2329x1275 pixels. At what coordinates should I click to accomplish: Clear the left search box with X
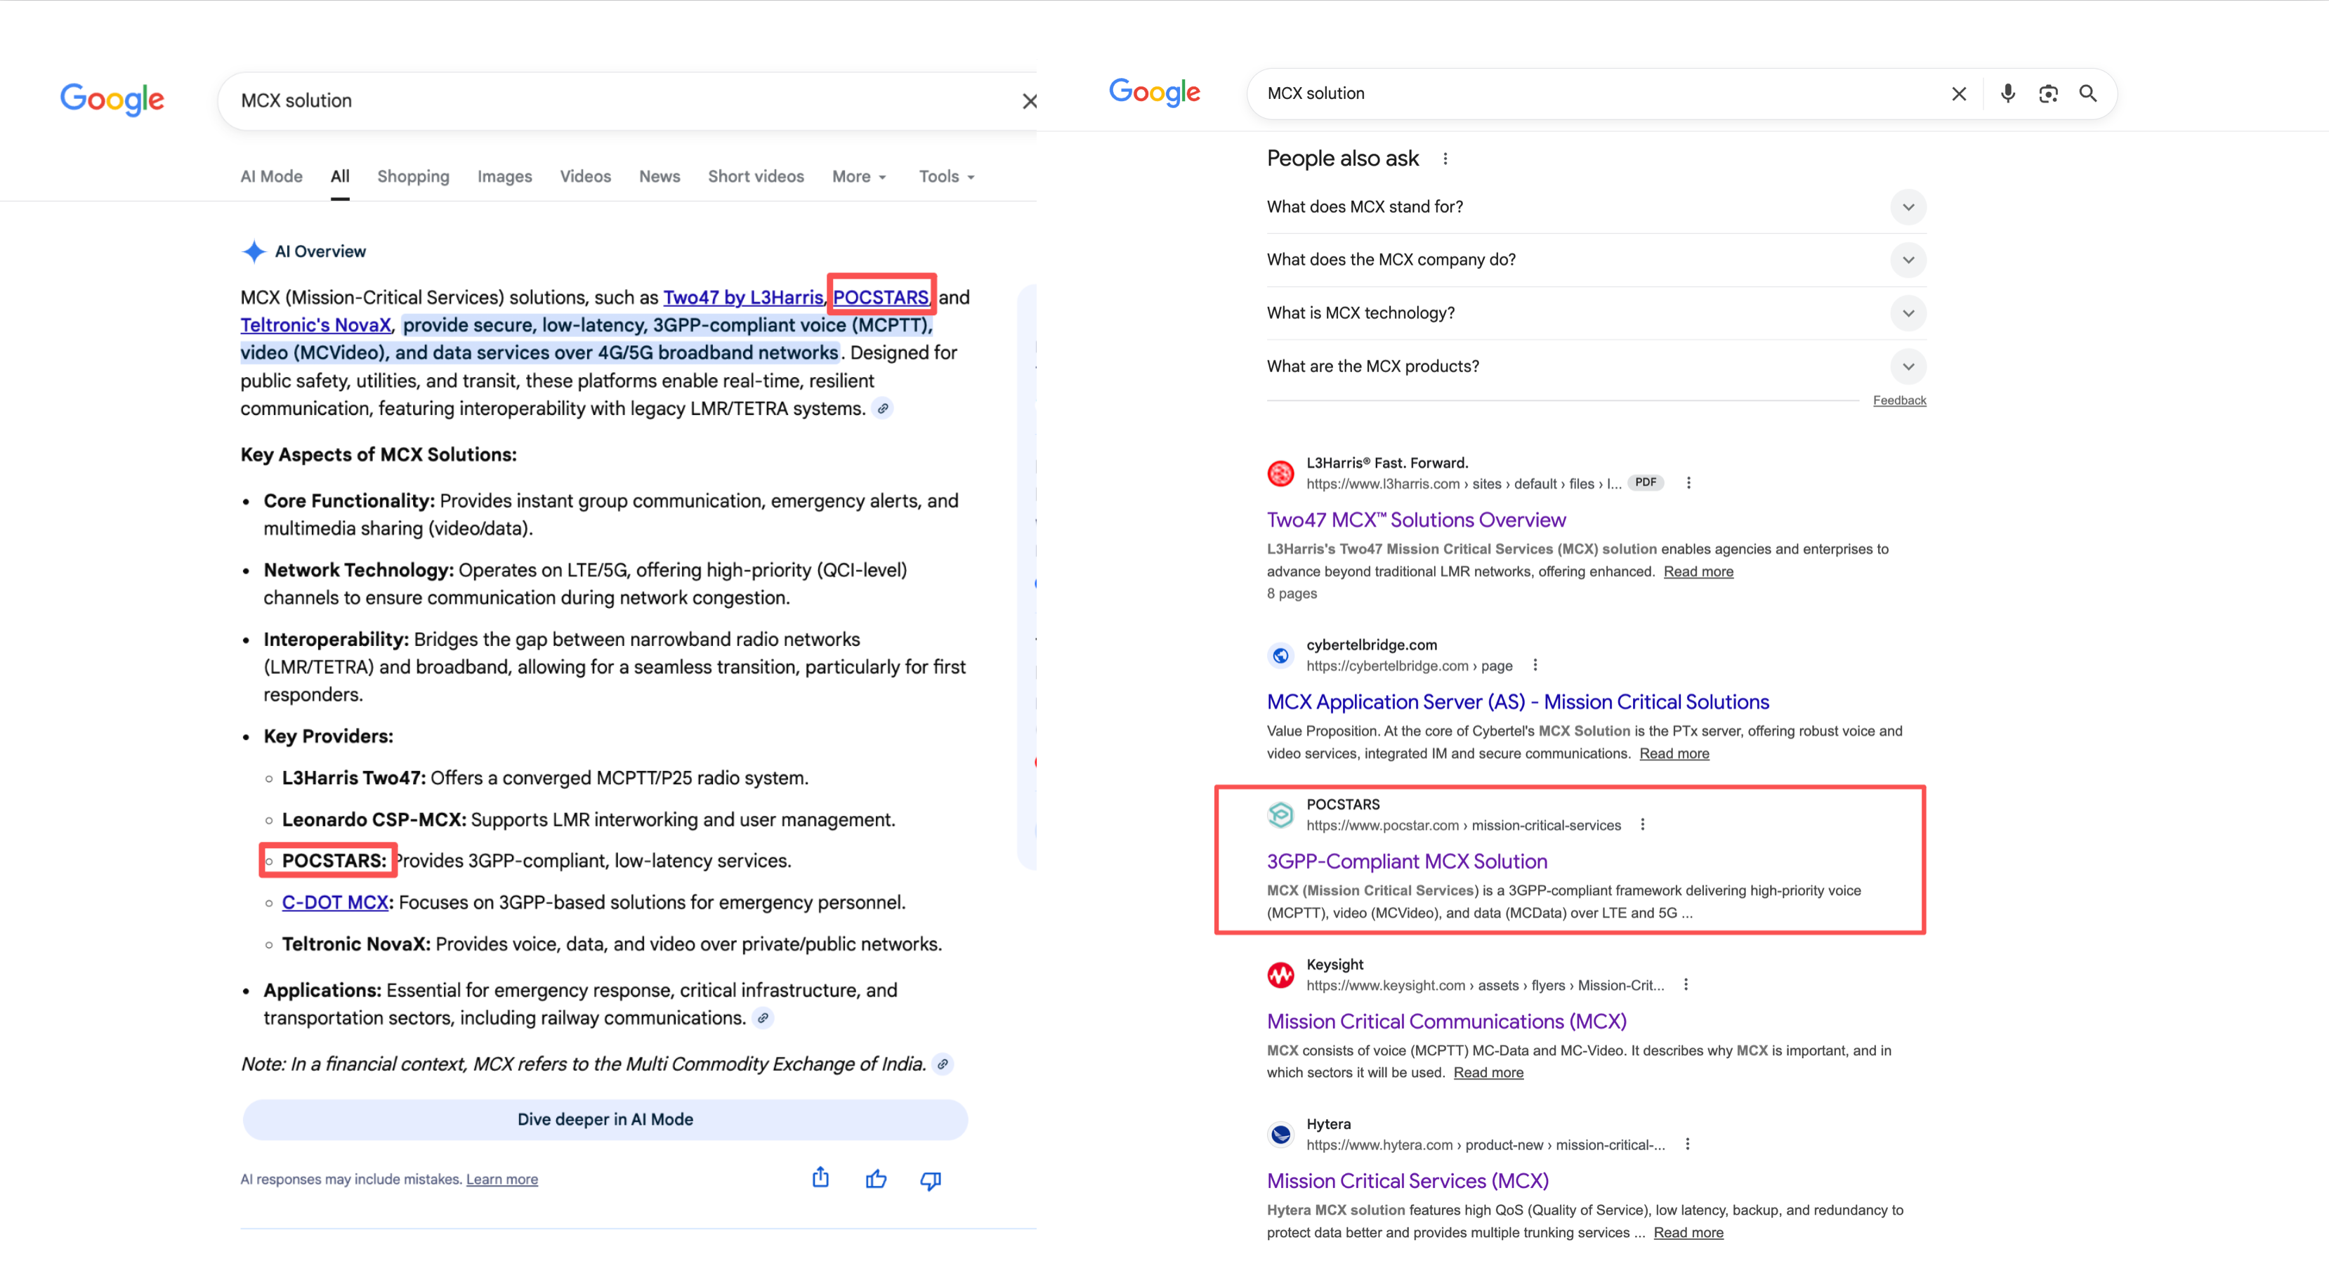pos(1029,101)
